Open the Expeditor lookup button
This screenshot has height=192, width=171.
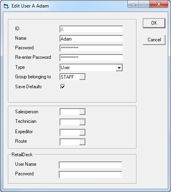pos(82,132)
